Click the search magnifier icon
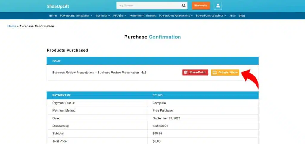 (184, 6)
